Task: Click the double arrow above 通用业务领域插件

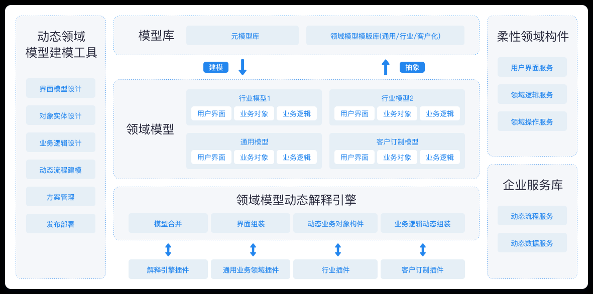Action: 253,250
